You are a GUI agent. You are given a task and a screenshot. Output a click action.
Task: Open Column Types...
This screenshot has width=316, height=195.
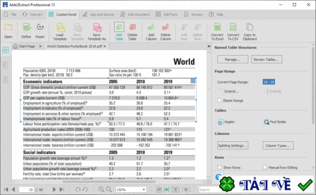pyautogui.click(x=278, y=146)
